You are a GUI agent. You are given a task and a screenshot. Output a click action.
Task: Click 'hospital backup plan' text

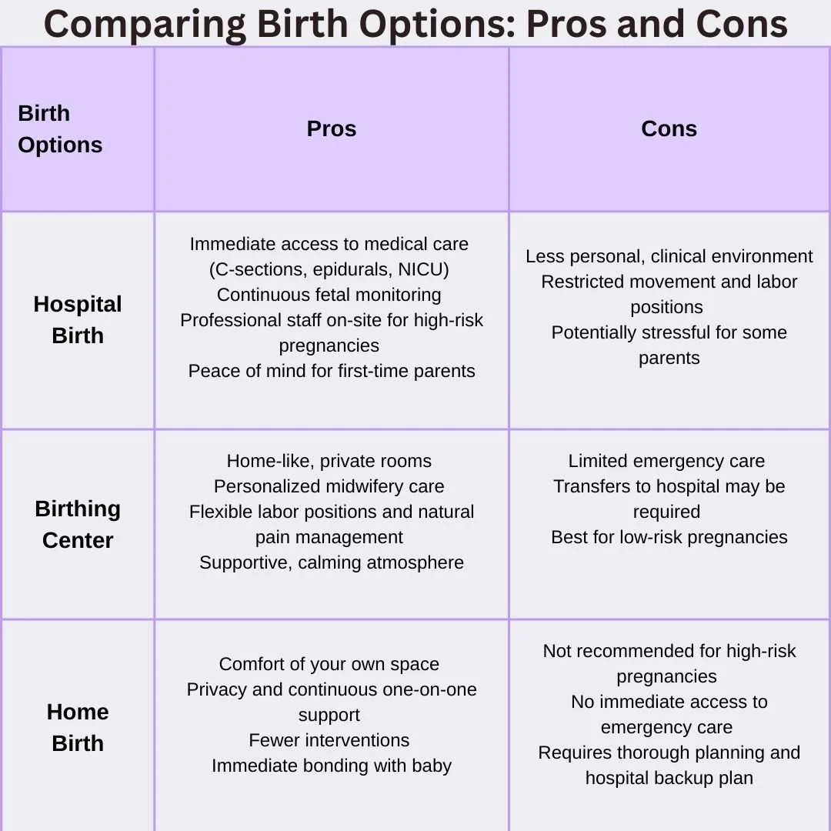point(669,778)
